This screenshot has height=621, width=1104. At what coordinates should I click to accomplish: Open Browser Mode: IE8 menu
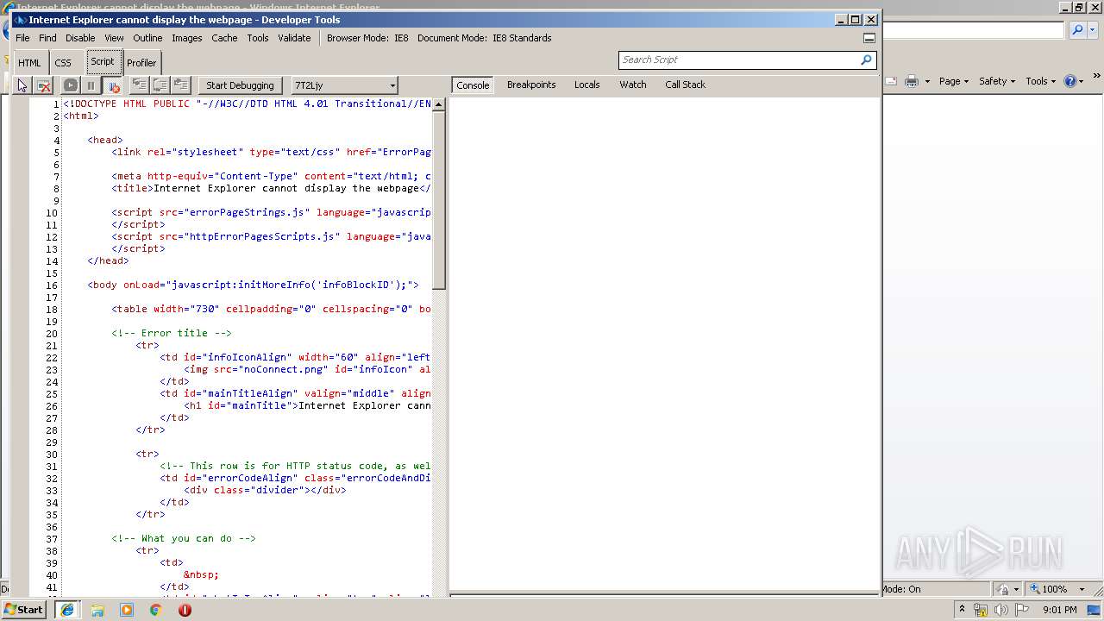(367, 38)
